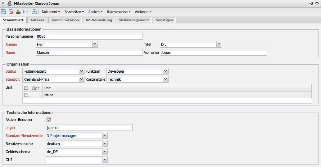Expand the Anrede dropdown showing Herr
This screenshot has width=321, height=167.
coord(95,45)
